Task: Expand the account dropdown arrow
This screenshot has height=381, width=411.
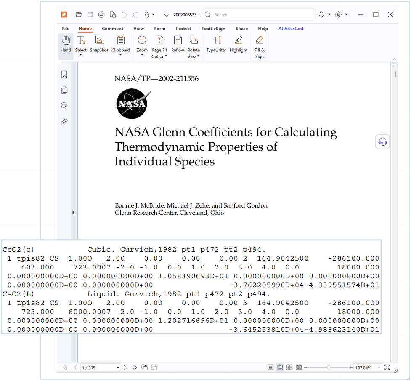Action: tap(346, 15)
